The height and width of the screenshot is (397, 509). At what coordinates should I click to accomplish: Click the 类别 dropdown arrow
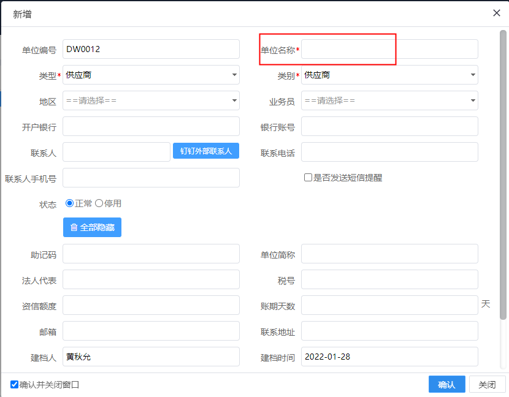pyautogui.click(x=472, y=75)
